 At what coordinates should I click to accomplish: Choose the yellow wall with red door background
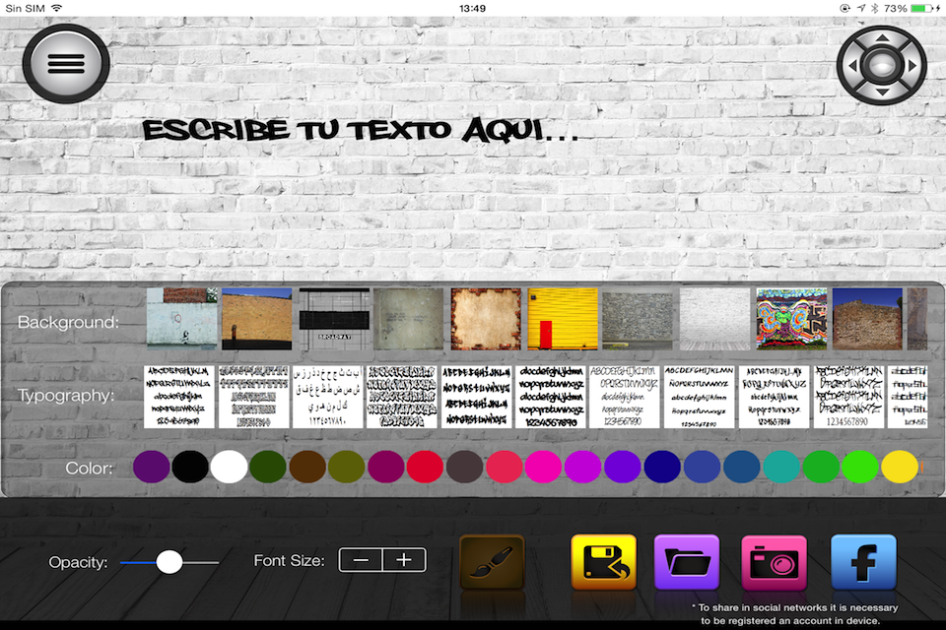(563, 319)
